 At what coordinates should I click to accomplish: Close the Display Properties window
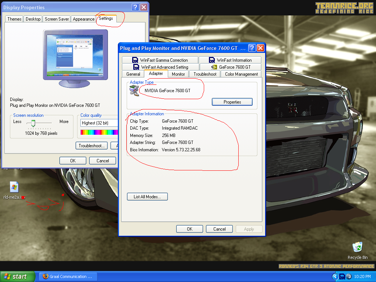coord(144,7)
